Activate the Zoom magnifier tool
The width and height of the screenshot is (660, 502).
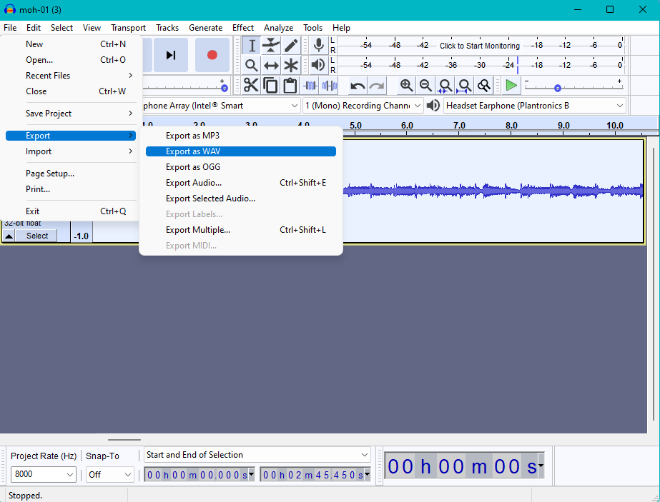pyautogui.click(x=251, y=65)
